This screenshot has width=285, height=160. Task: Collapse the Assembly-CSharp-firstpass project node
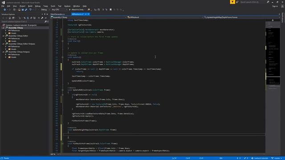click(3, 52)
